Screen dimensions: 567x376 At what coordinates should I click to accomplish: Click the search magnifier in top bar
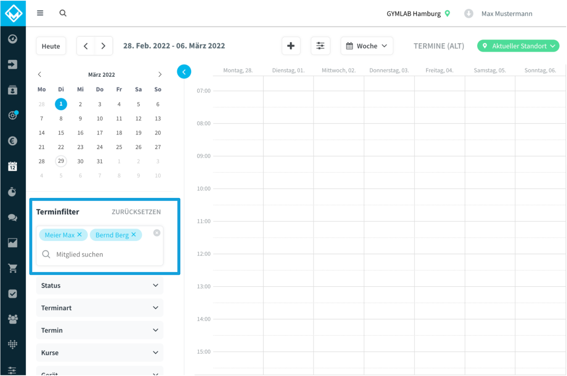[63, 13]
